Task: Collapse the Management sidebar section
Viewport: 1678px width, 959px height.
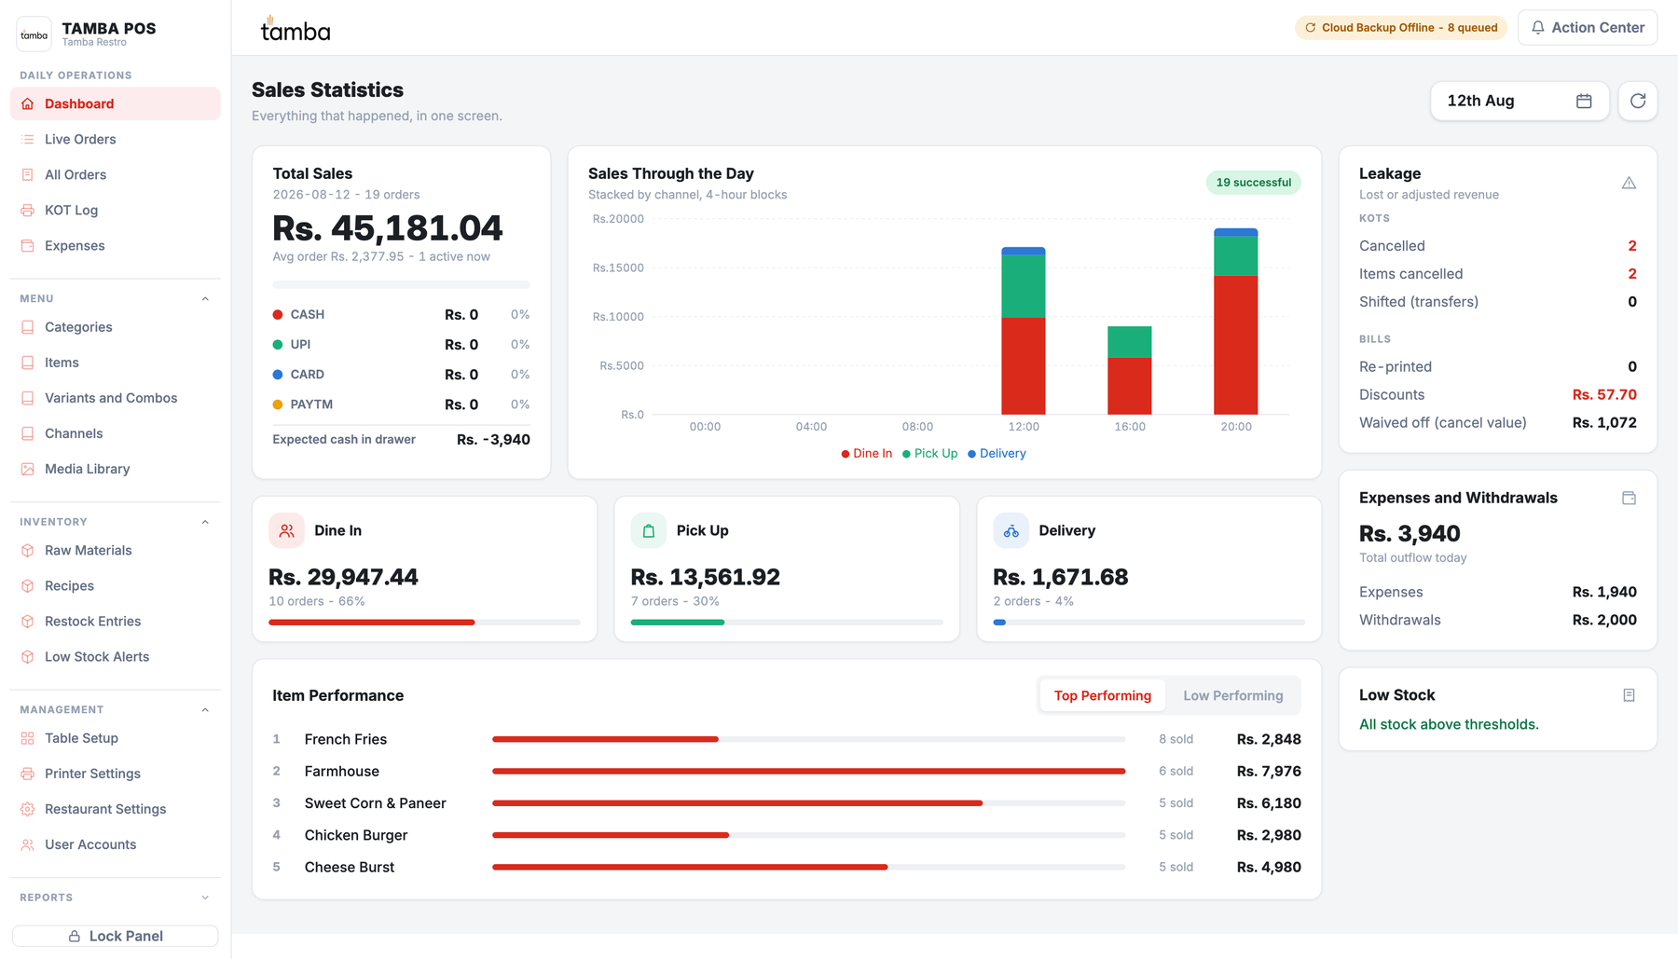Action: pos(205,710)
